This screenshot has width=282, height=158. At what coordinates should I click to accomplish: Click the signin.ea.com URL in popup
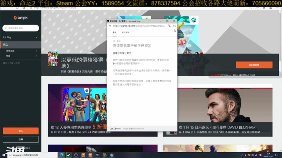[139, 26]
